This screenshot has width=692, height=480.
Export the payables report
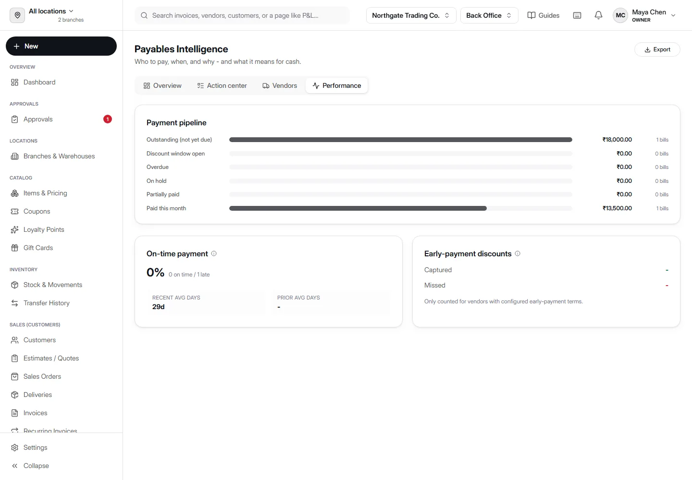pos(657,49)
